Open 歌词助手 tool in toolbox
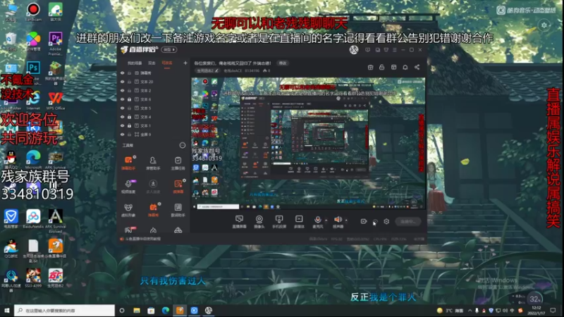This screenshot has height=317, width=564. coord(178,210)
